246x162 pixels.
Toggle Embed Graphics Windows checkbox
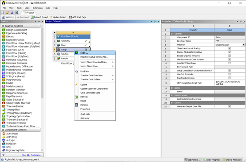[x=230, y=56]
